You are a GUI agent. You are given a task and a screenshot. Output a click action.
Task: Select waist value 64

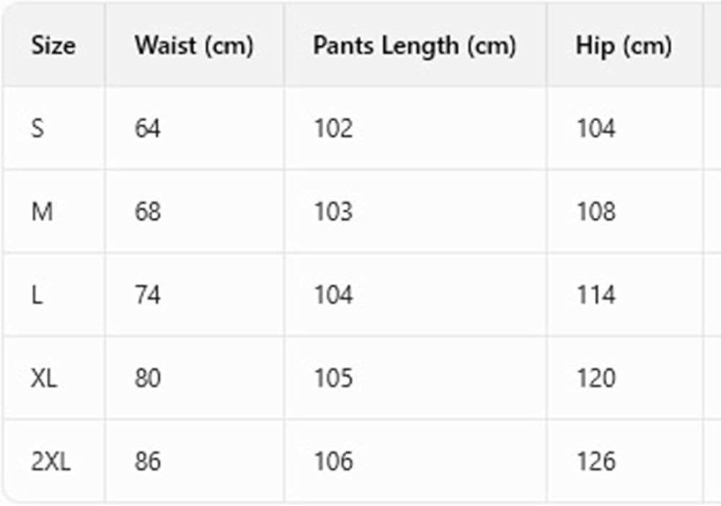tap(148, 128)
